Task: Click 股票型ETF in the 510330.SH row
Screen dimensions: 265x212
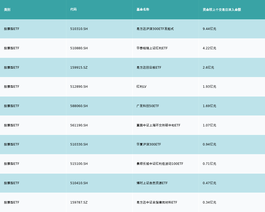Action: [x=12, y=144]
